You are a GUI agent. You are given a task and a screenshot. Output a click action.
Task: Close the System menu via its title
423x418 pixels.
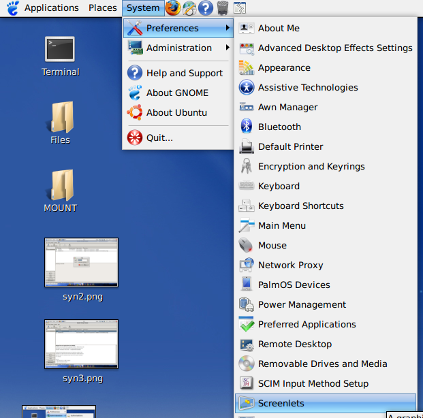143,7
